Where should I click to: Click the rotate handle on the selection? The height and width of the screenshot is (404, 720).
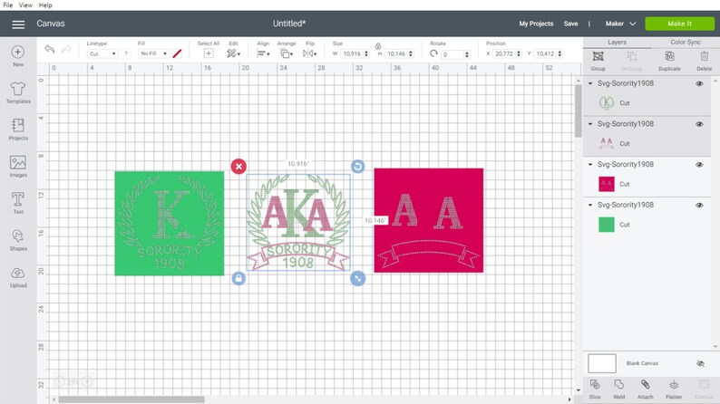pyautogui.click(x=357, y=166)
